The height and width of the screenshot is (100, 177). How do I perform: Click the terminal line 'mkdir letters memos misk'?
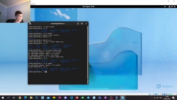pos(54,42)
